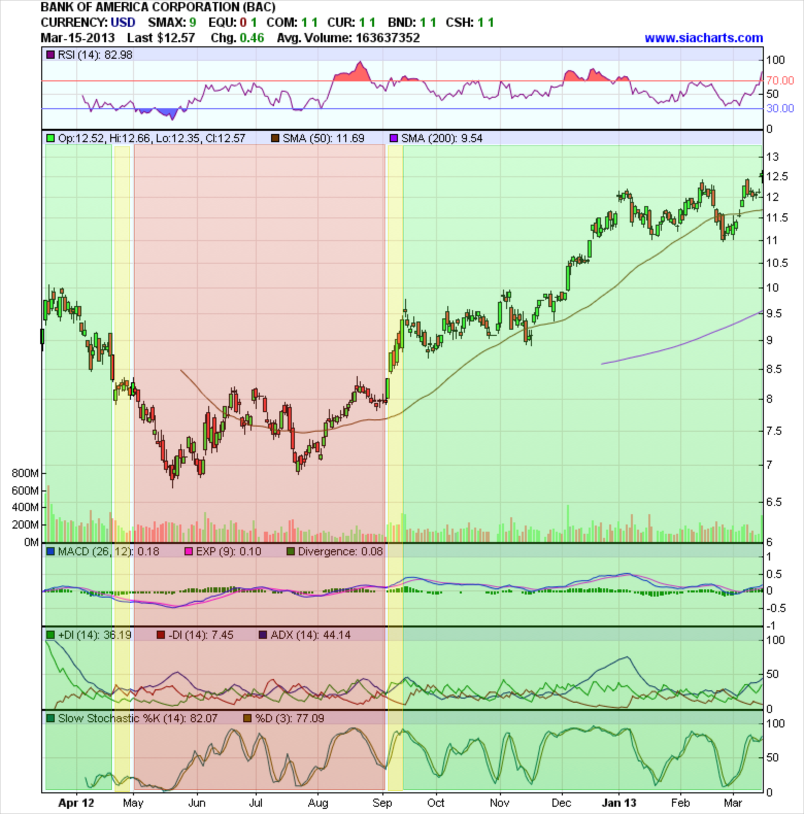Viewport: 804px width, 814px height.
Task: Click the Bank of America Corporation (BAC) title
Action: click(x=158, y=7)
